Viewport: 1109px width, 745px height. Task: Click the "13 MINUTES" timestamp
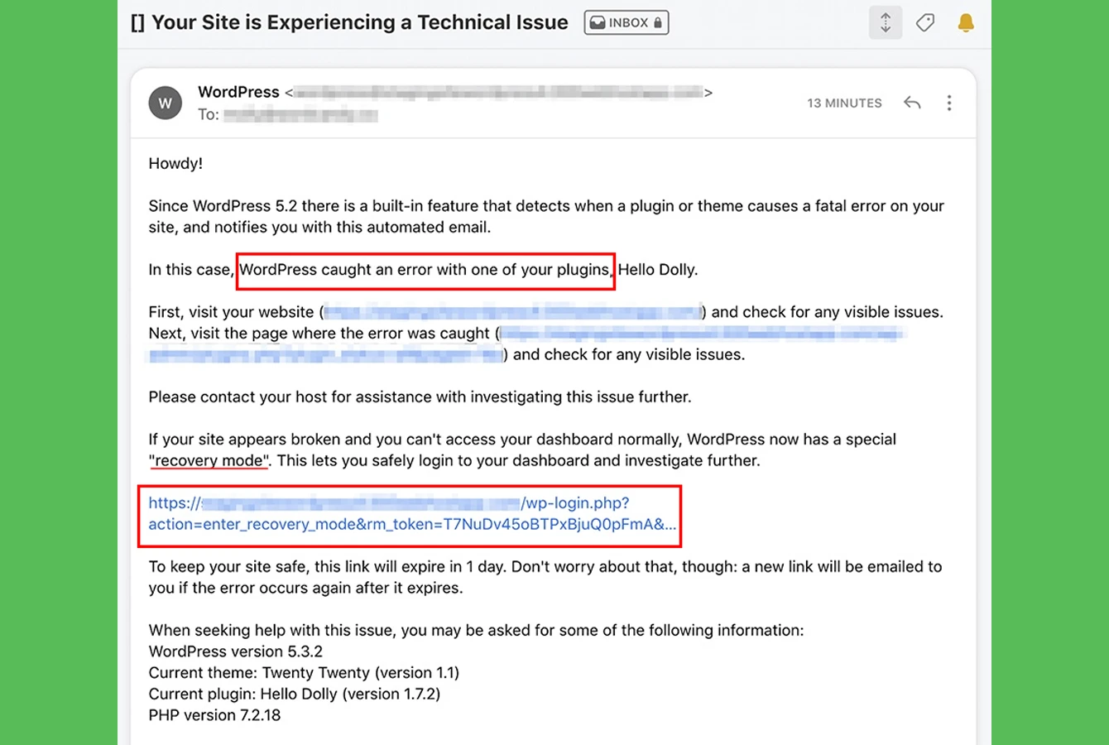(844, 103)
